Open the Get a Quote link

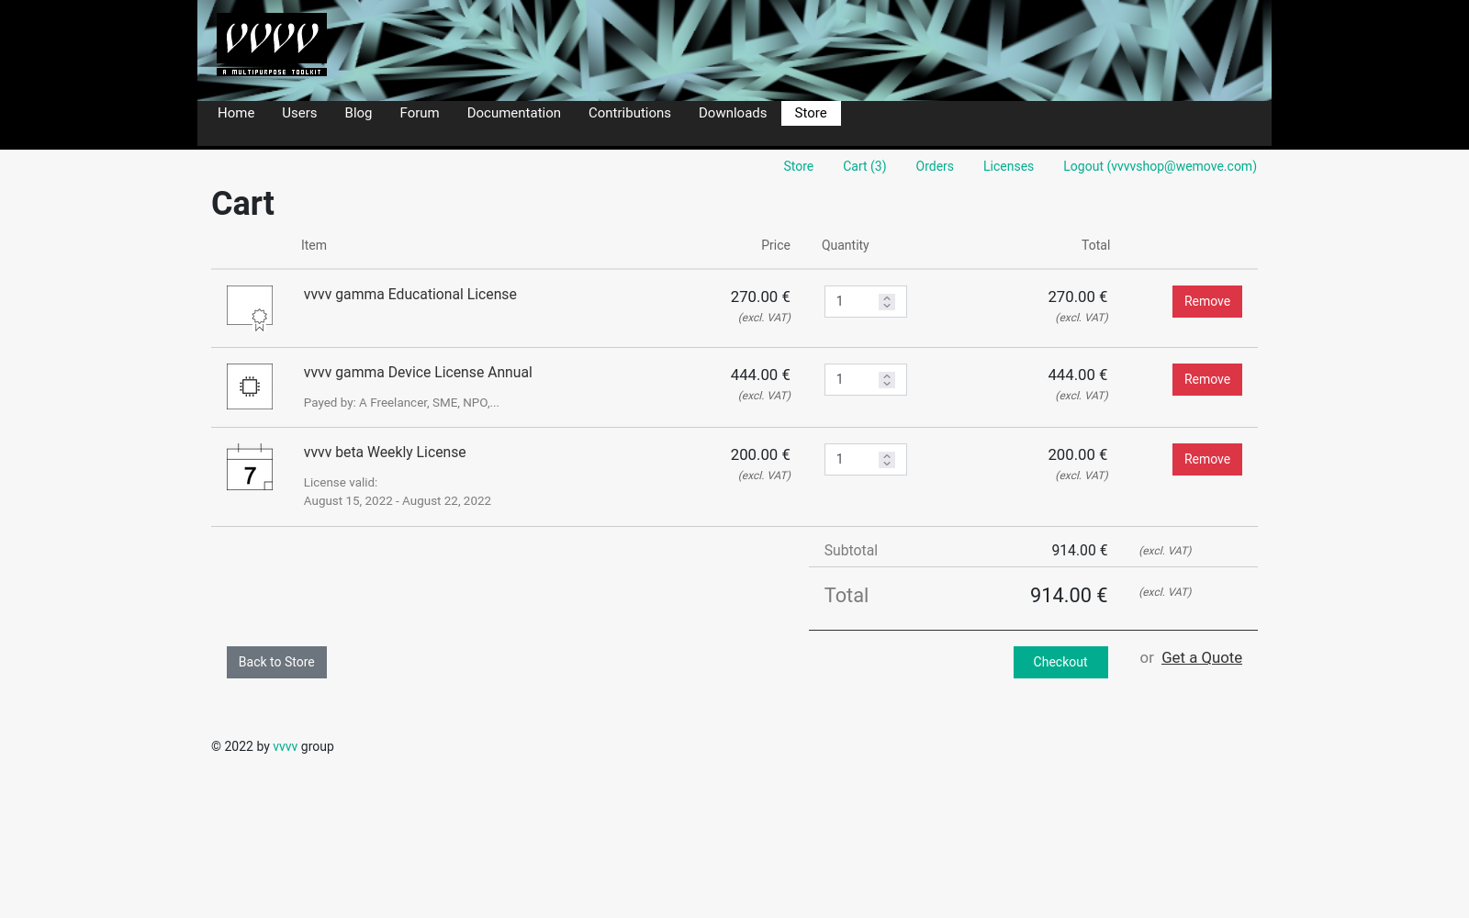pos(1201,657)
